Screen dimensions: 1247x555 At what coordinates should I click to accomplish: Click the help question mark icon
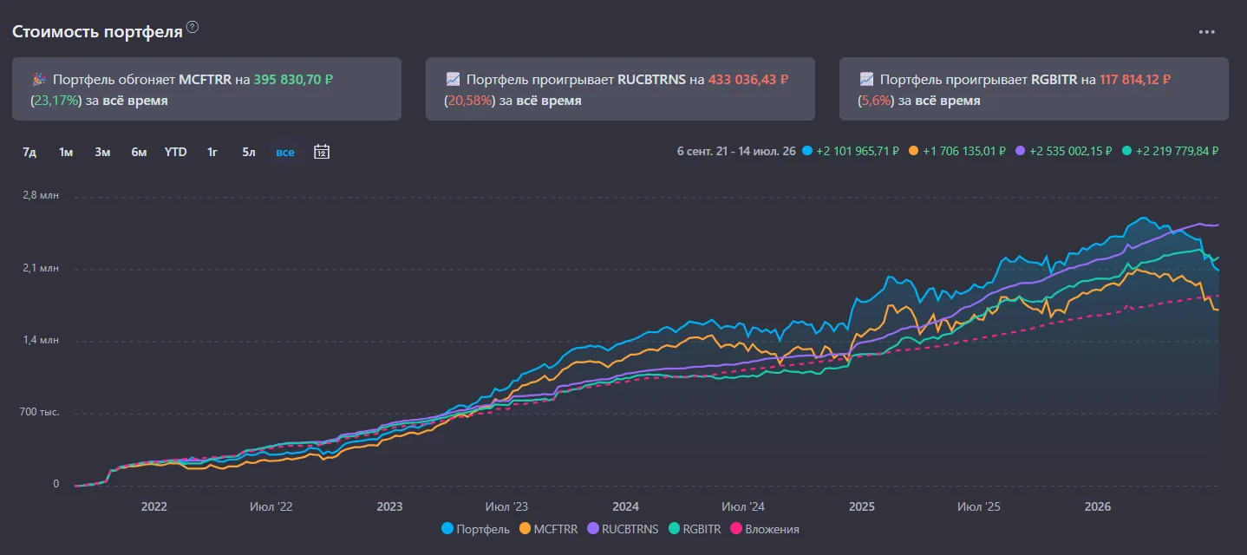click(193, 27)
